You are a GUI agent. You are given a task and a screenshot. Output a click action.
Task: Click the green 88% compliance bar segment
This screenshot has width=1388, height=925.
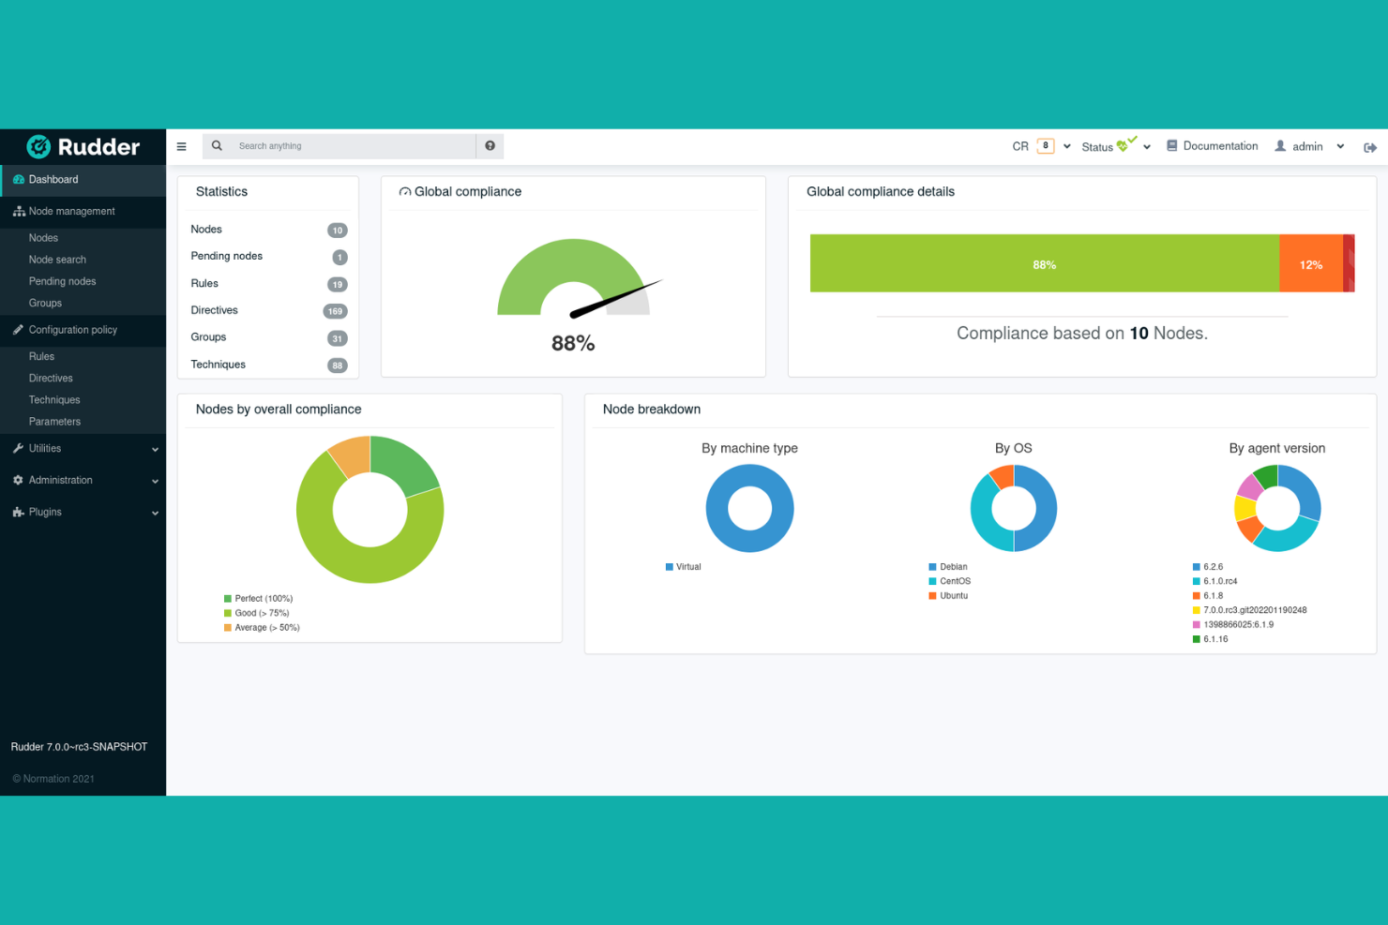click(1044, 263)
